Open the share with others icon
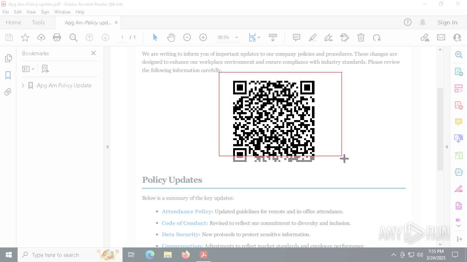This screenshot has height=262, width=467. click(457, 37)
